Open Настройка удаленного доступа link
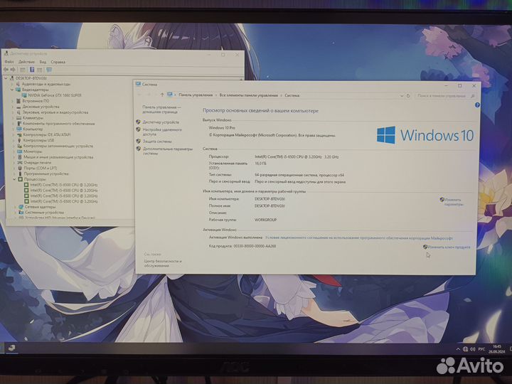Screen dimensions: 512x384 point(162,132)
